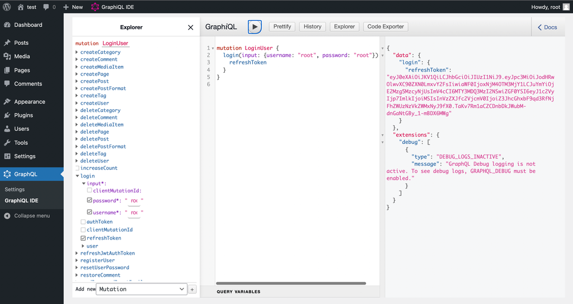
Task: Click the Posts pin icon
Action: [7, 43]
